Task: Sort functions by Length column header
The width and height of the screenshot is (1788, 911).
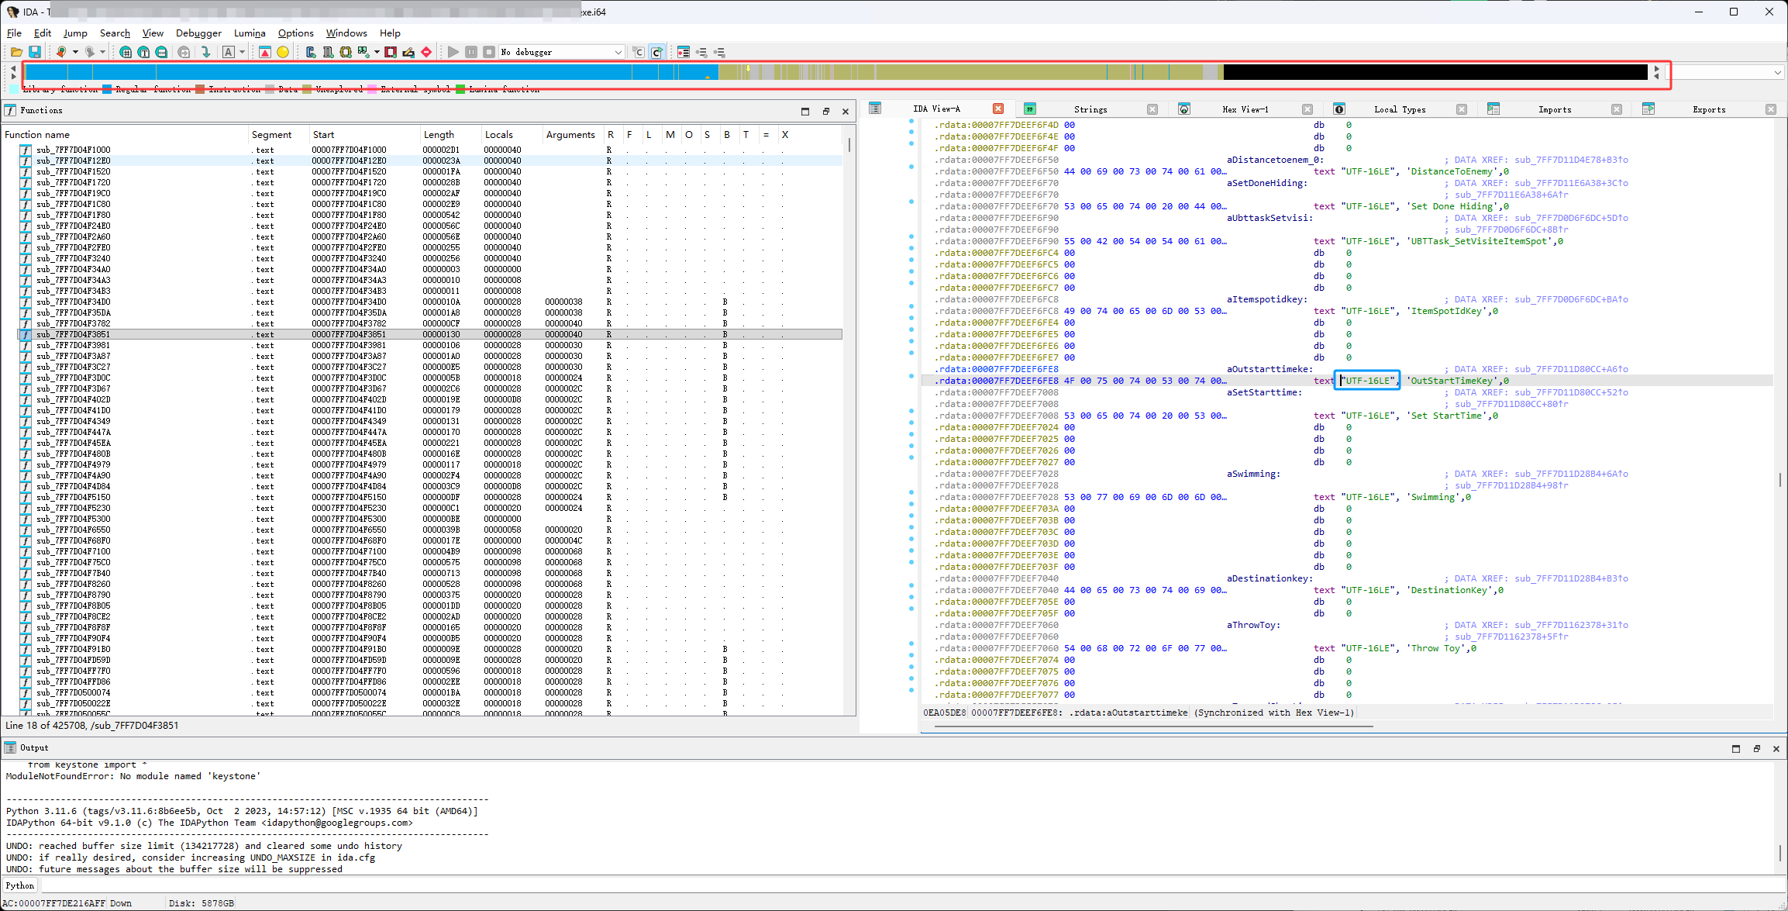Action: click(x=439, y=134)
